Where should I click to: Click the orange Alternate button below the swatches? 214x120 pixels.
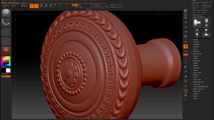point(6,76)
